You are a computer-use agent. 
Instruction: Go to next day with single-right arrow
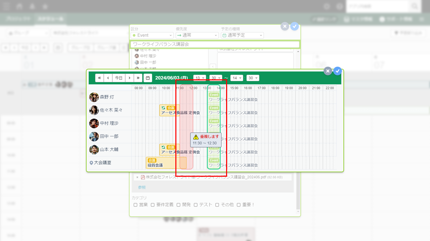pos(130,78)
